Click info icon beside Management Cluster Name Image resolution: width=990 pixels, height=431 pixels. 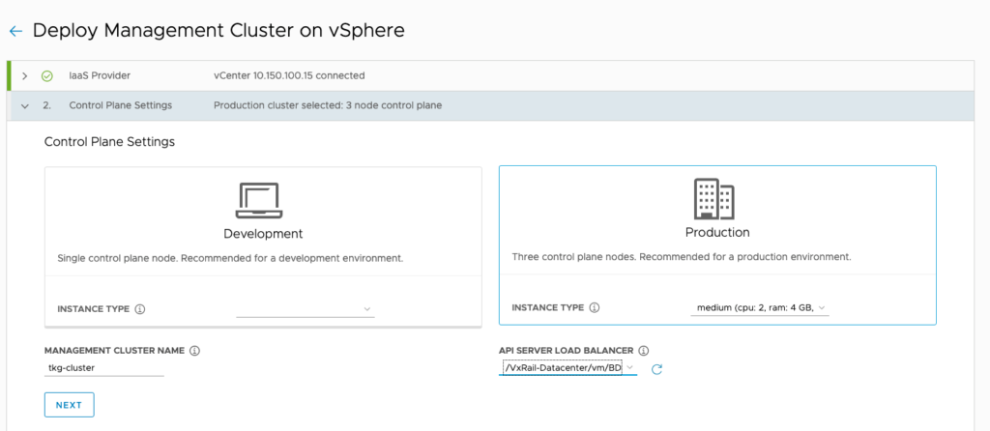tap(194, 351)
